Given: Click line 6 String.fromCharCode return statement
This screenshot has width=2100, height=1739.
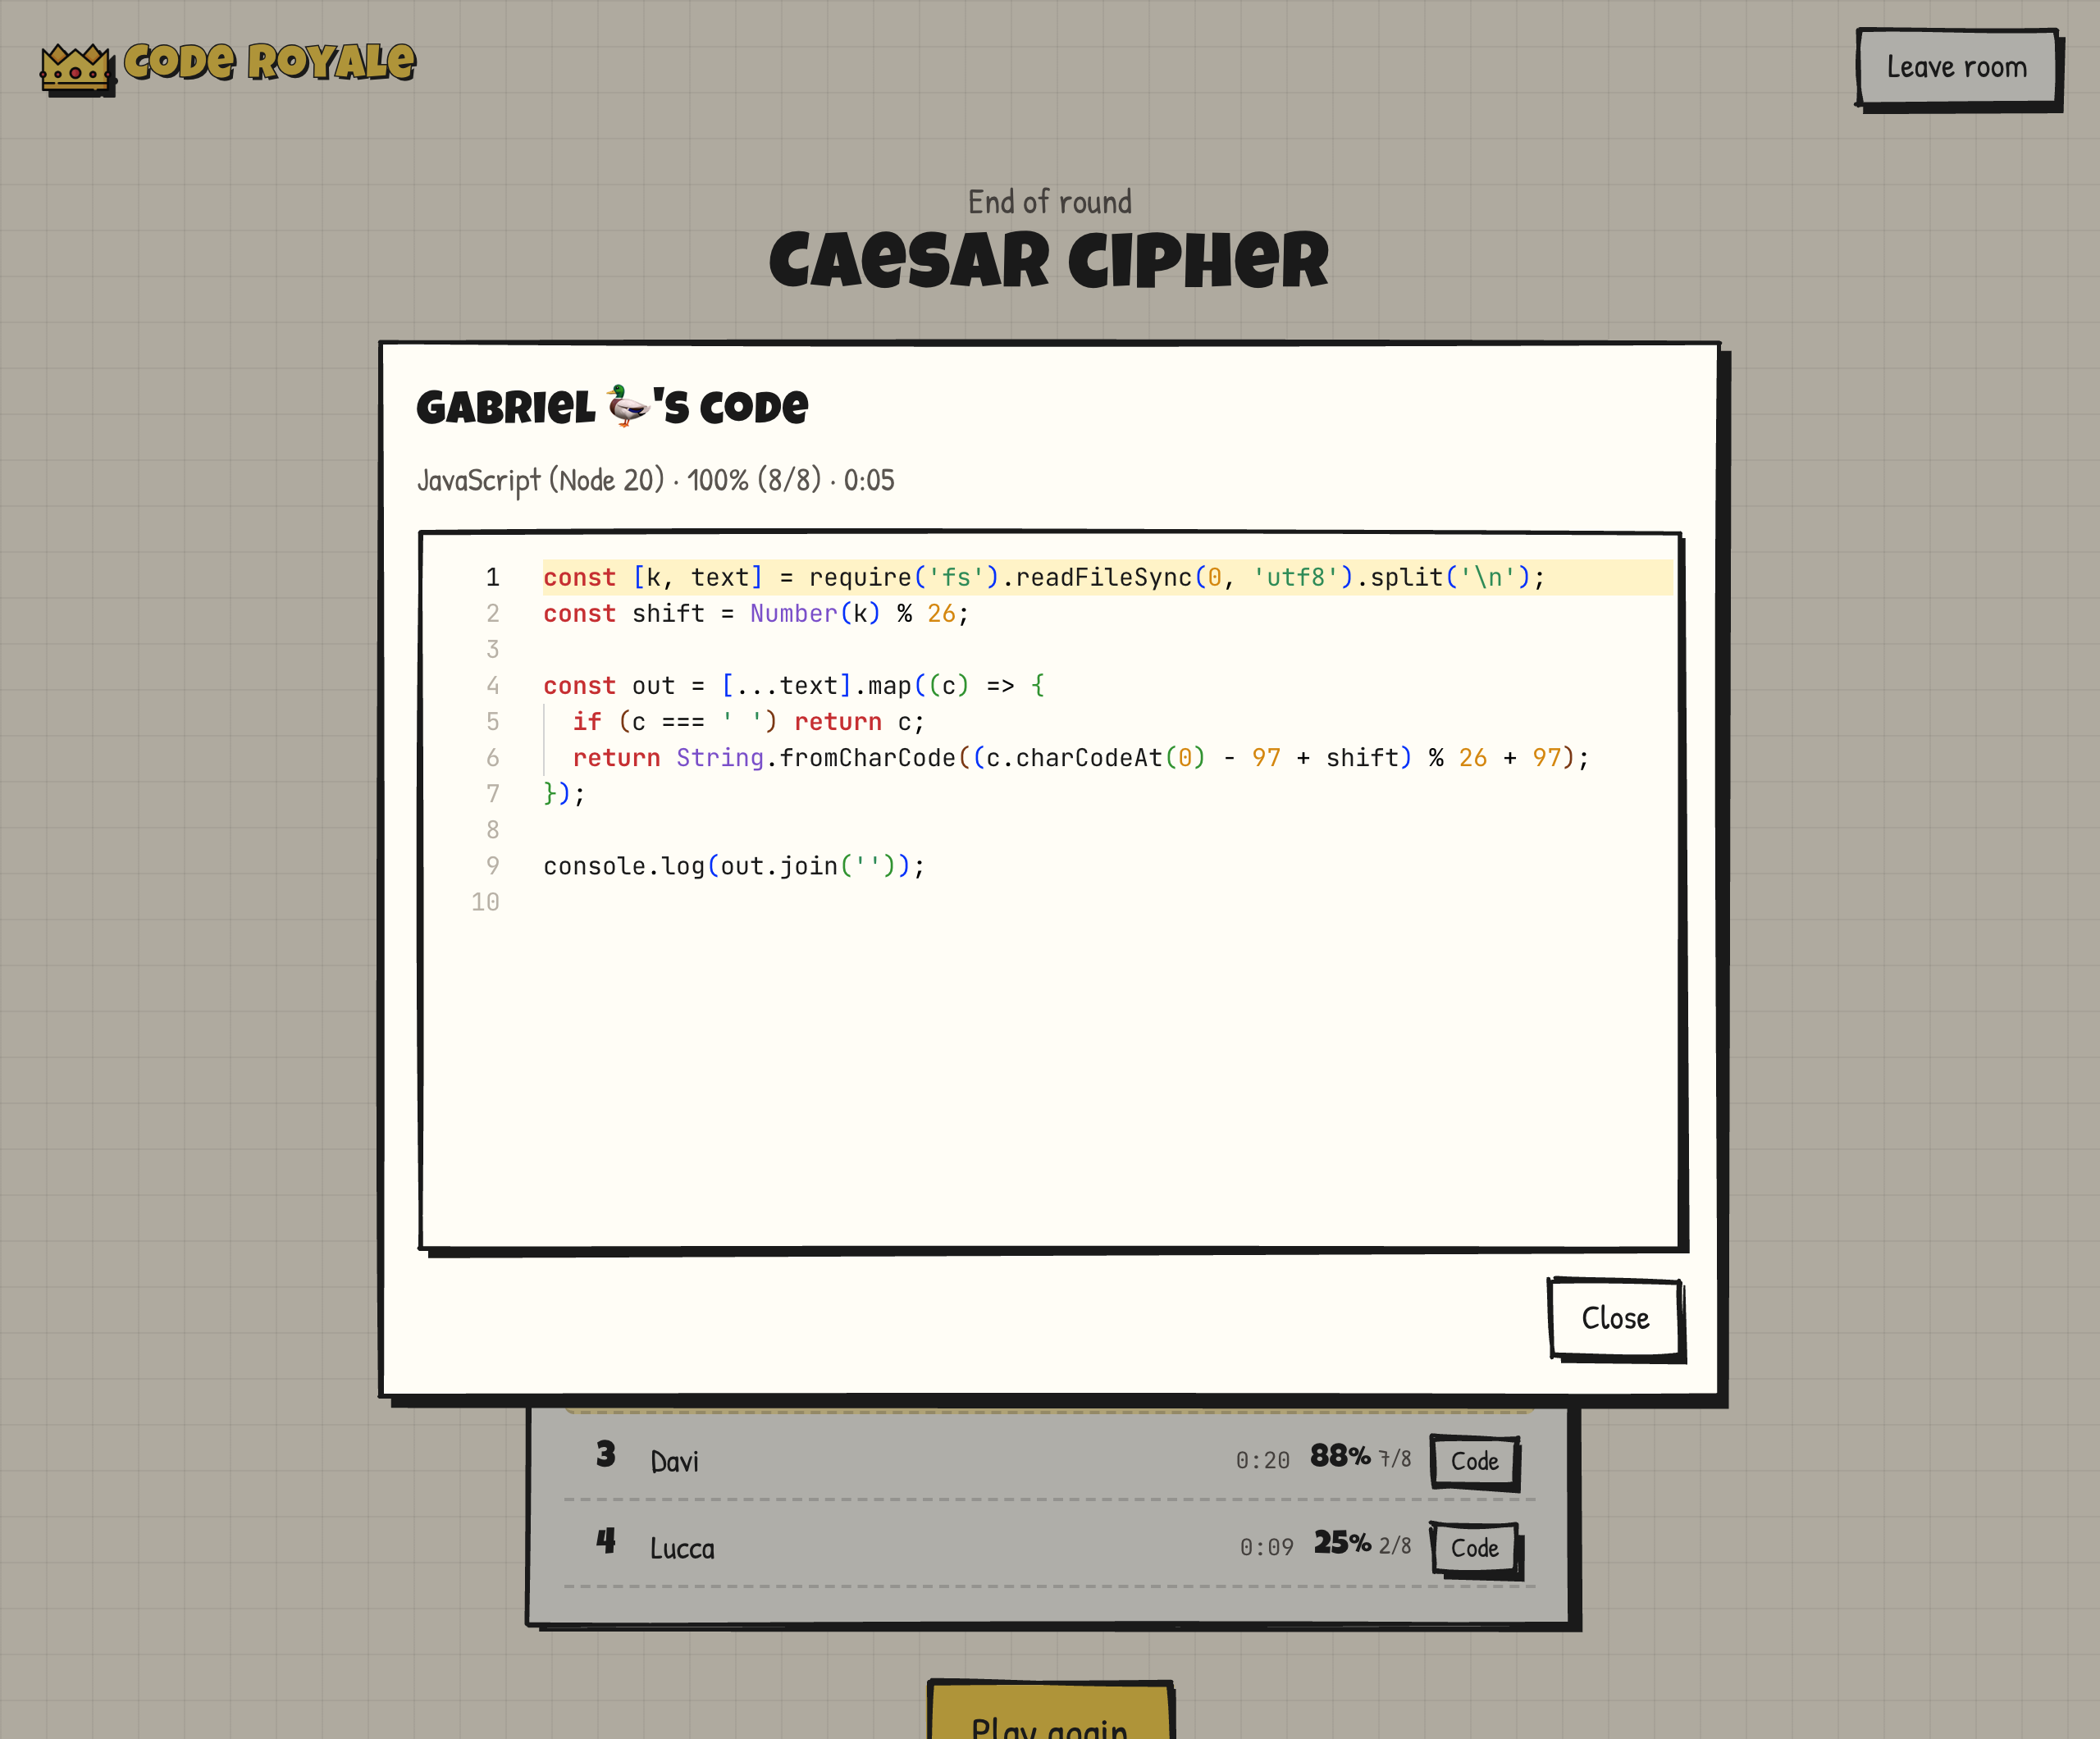Looking at the screenshot, I should (1080, 757).
